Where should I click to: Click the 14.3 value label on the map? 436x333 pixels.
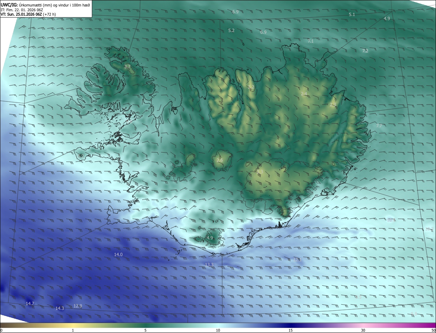pos(60,308)
